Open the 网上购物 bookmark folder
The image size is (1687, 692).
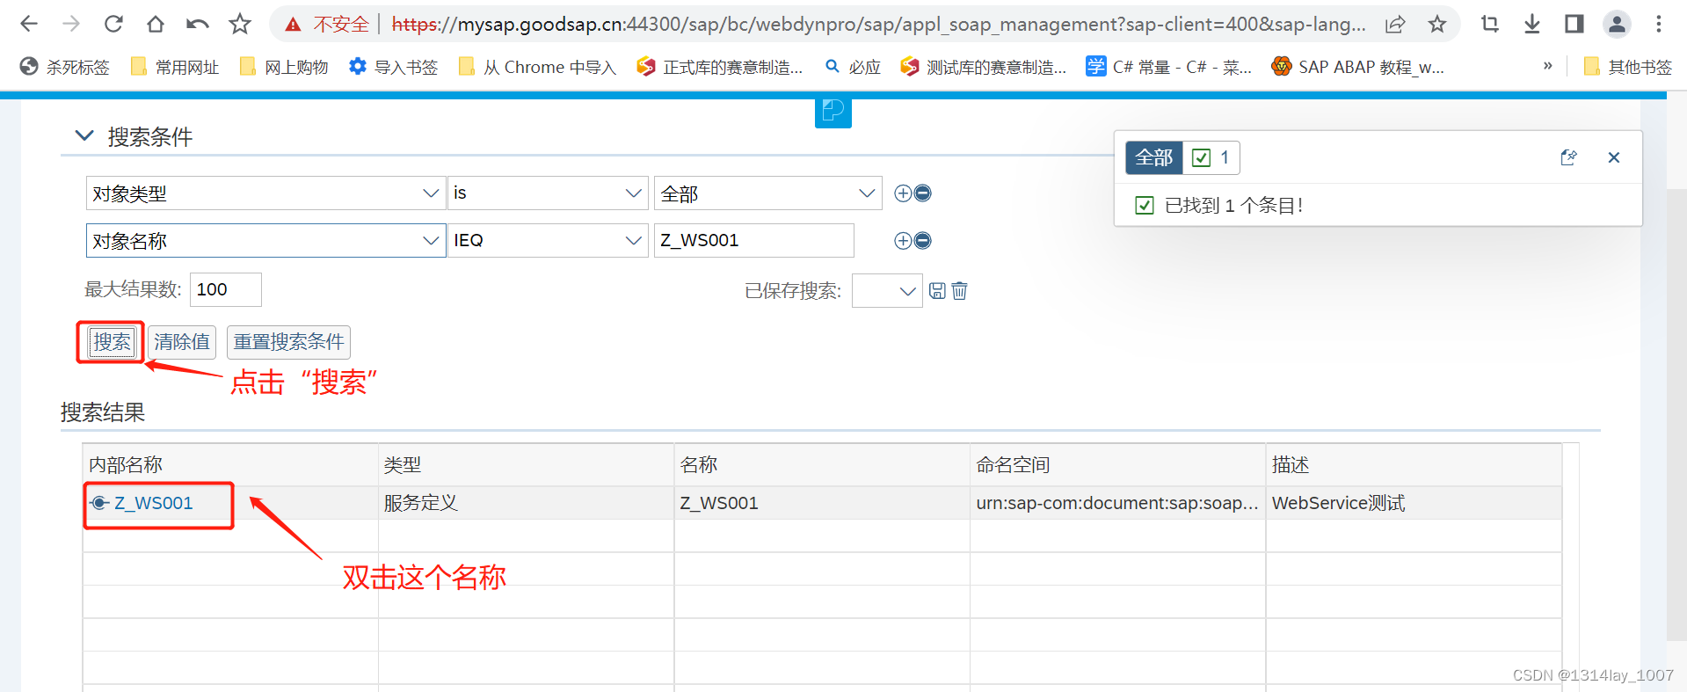(284, 67)
